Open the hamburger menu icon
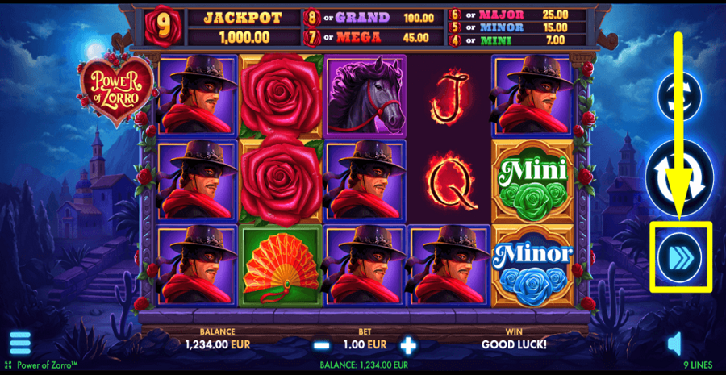The height and width of the screenshot is (375, 726). (20, 343)
